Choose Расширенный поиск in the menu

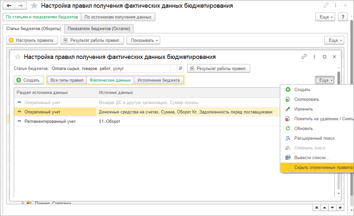tap(317, 138)
